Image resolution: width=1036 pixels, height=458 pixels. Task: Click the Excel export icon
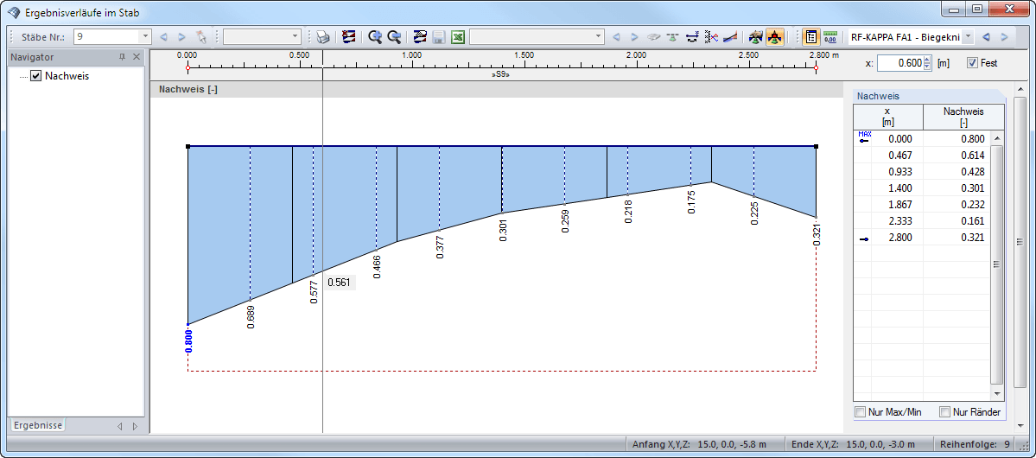(457, 37)
